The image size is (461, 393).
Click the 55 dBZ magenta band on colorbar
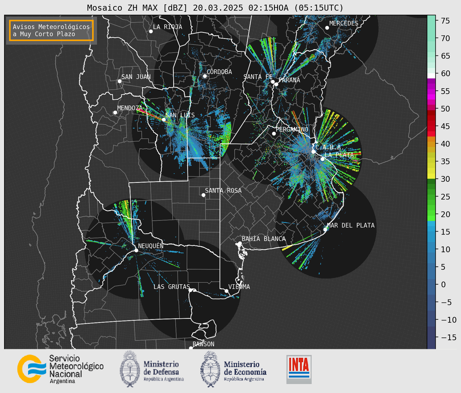[x=431, y=91]
